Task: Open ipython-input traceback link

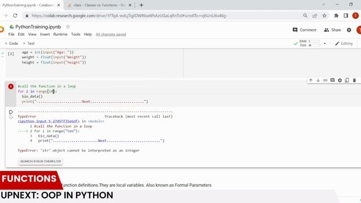Action: [49, 121]
